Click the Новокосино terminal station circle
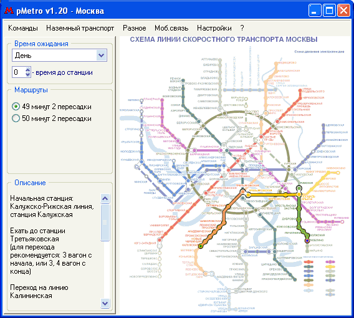Viewport: 354px width, 318px height. (338, 173)
